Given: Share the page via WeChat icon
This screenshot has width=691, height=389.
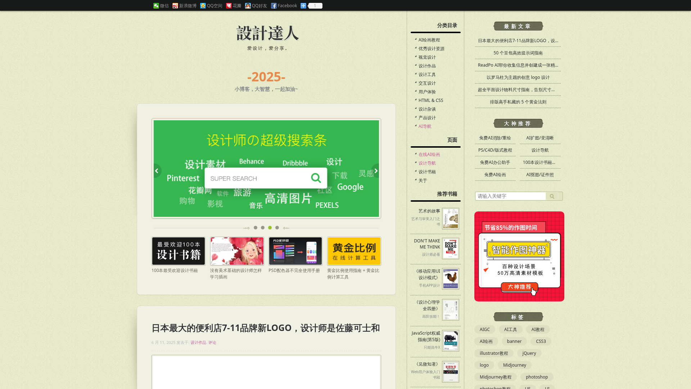Looking at the screenshot, I should pyautogui.click(x=156, y=6).
